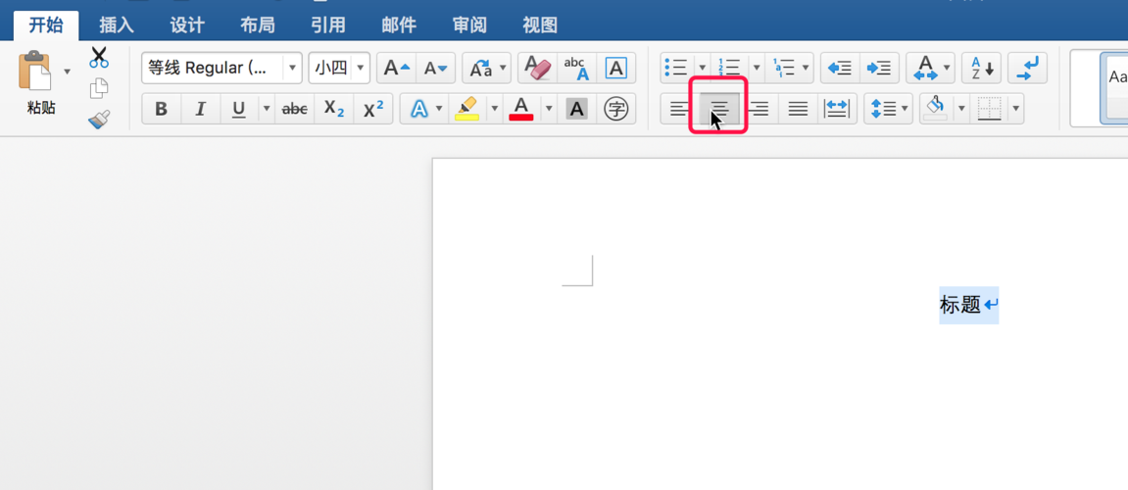This screenshot has height=490, width=1128.
Task: Open the Asian layout character scaling button
Action: [x=930, y=69]
